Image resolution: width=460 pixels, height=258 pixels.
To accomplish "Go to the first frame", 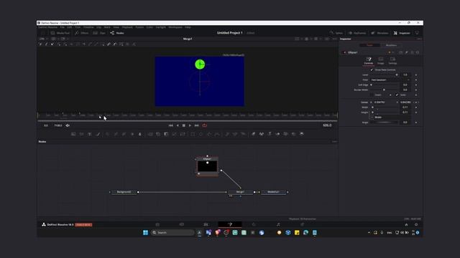I will pyautogui.click(x=171, y=125).
